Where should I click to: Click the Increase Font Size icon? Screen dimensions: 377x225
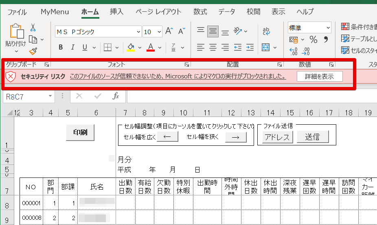click(x=169, y=31)
